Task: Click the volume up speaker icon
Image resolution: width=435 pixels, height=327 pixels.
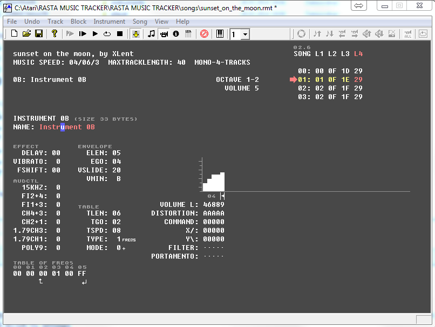Action: [367, 34]
